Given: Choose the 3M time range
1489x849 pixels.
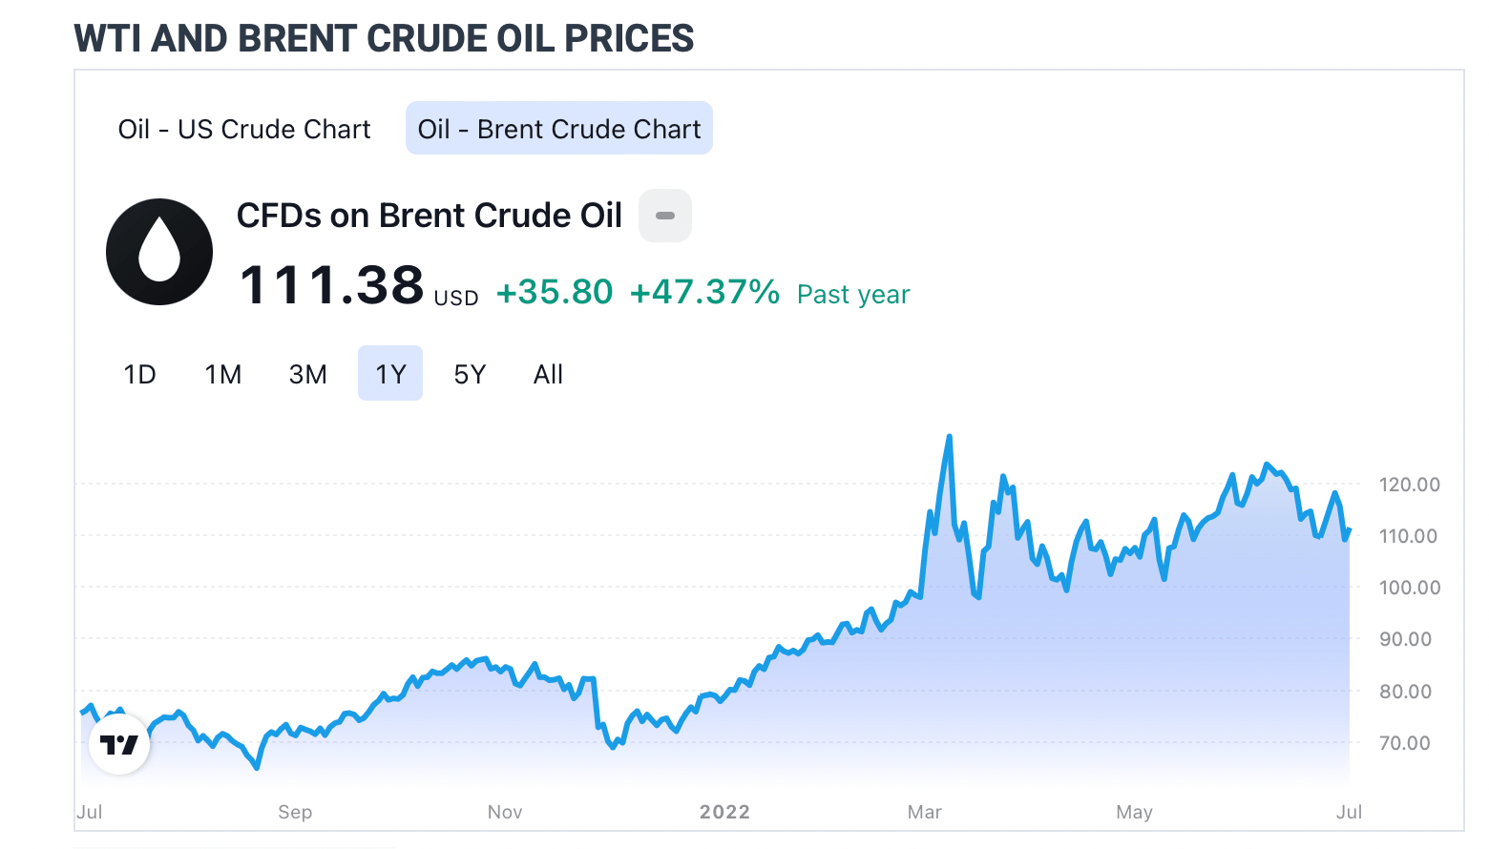Looking at the screenshot, I should pyautogui.click(x=307, y=374).
